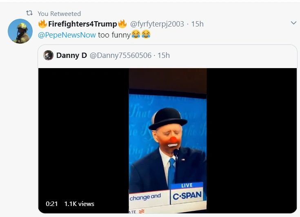This screenshot has width=300, height=217.
Task: Open the Danny D display name
Action: coord(71,55)
